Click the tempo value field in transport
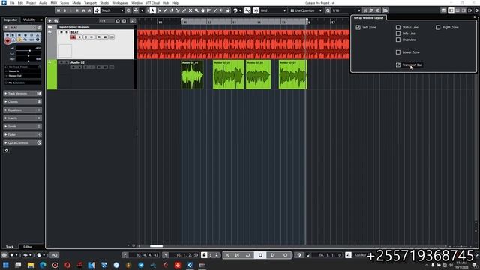This screenshot has height=270, width=480. (361, 255)
